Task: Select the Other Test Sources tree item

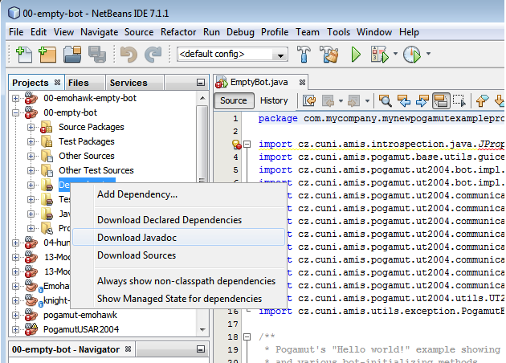Action: click(96, 170)
